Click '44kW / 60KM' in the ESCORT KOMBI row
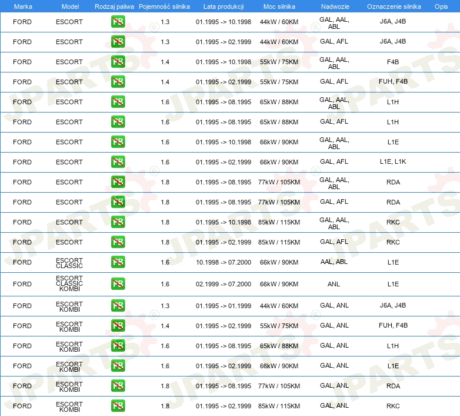The width and height of the screenshot is (460, 416). [x=279, y=306]
